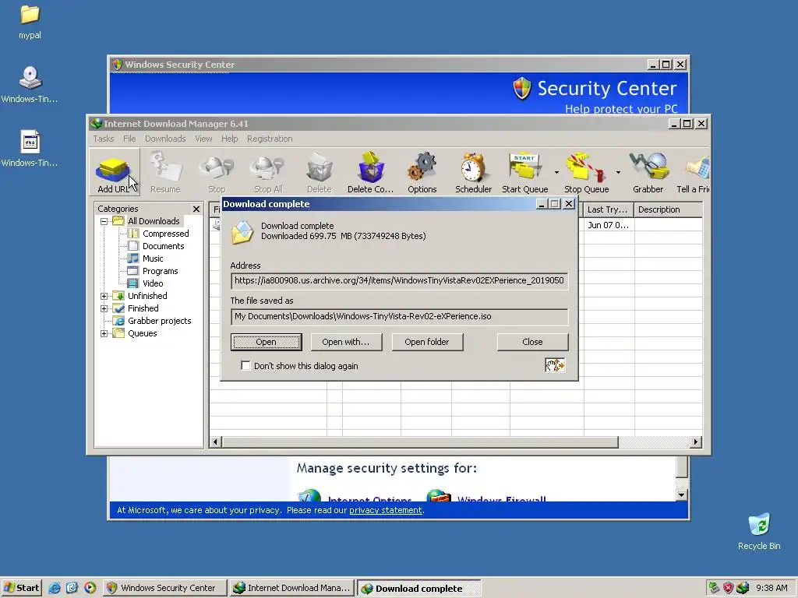Tick Don't show this dialog again
Image resolution: width=798 pixels, height=598 pixels.
[245, 365]
